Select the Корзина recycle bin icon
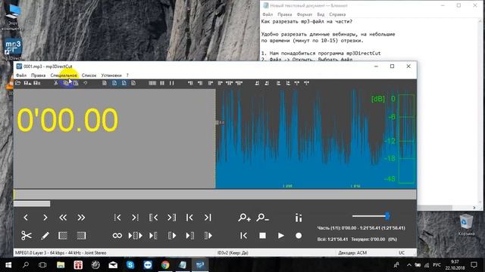 [466, 225]
